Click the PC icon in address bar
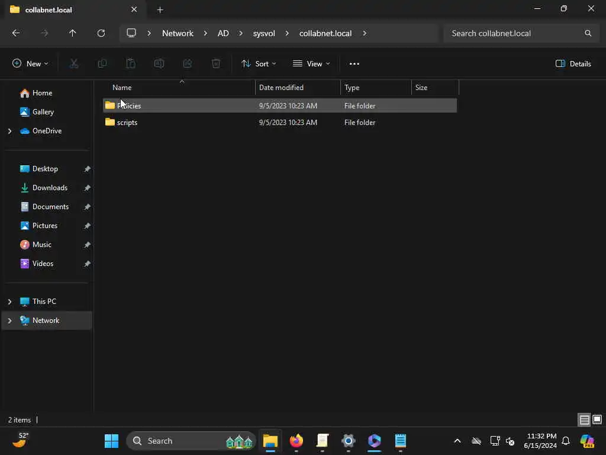Screen dimensions: 606x455 pyautogui.click(x=131, y=33)
